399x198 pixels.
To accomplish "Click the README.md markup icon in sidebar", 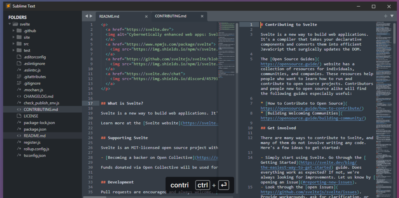I will tap(19, 136).
